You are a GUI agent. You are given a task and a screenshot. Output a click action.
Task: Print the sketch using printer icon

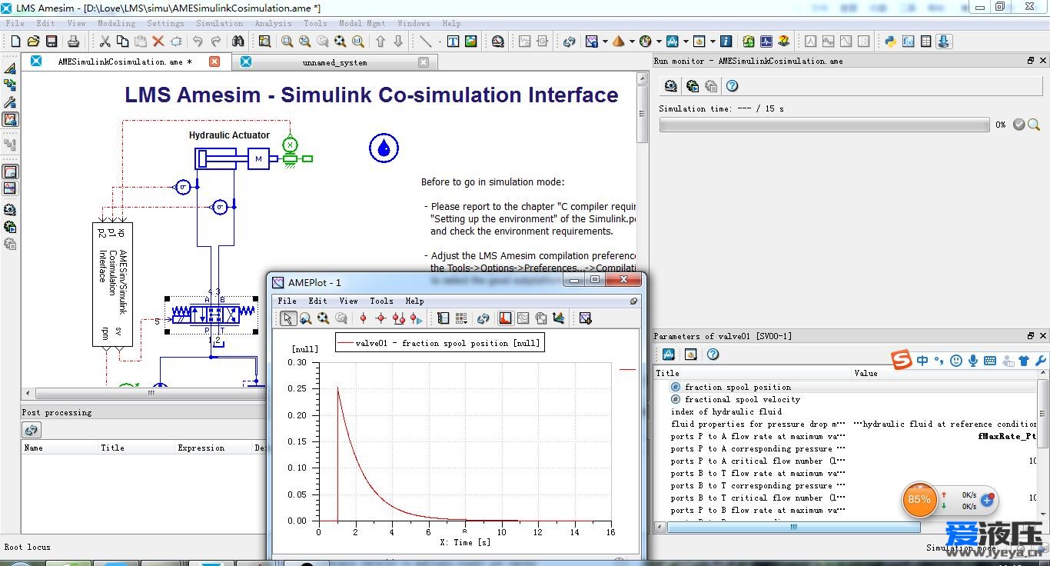(73, 42)
